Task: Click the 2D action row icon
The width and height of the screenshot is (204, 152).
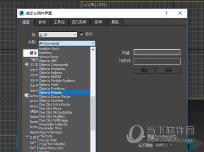Action: [27, 64]
